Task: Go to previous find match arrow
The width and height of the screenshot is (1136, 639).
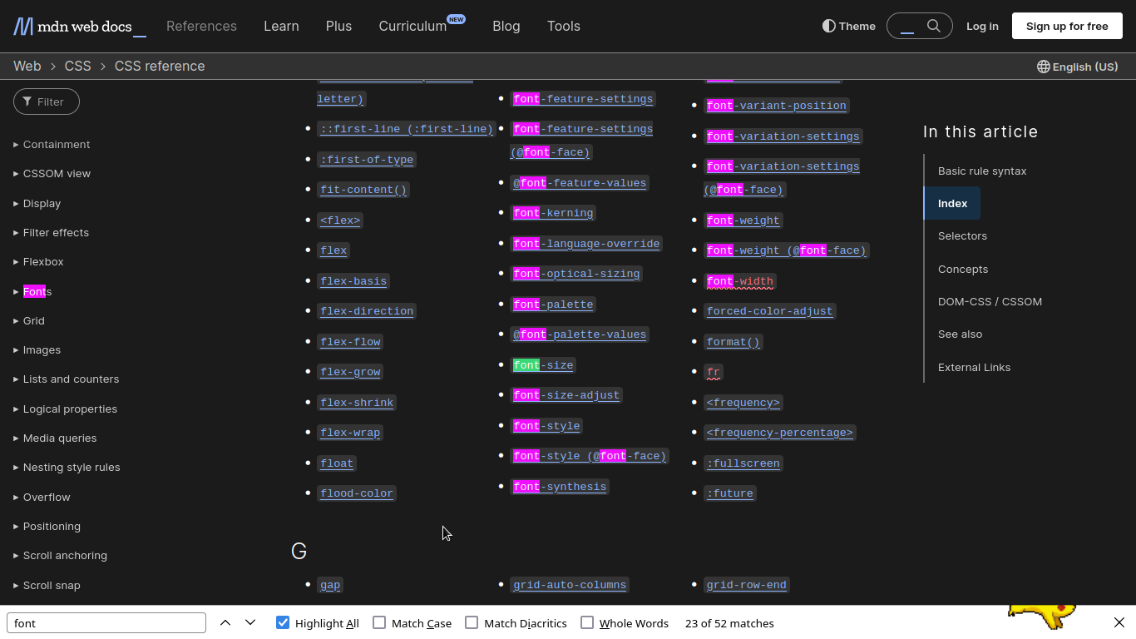Action: point(225,623)
